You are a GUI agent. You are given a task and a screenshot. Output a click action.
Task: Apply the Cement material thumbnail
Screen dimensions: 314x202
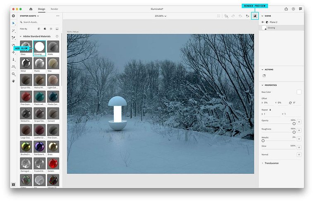click(53, 113)
